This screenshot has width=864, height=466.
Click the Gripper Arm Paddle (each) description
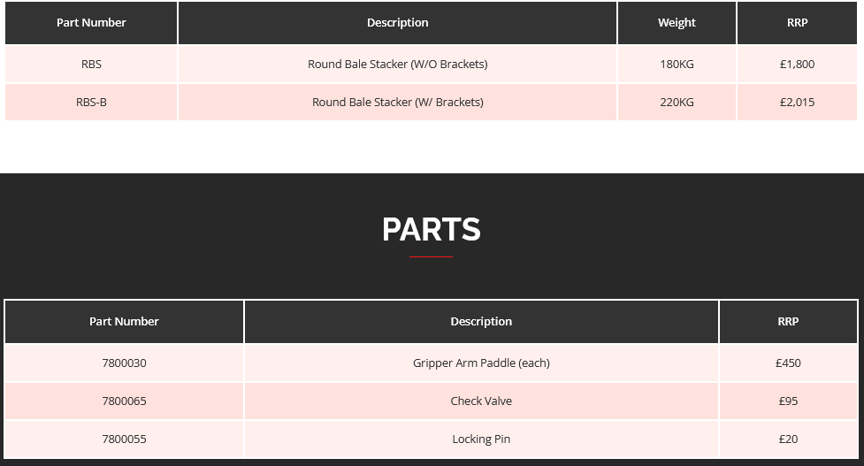[481, 363]
